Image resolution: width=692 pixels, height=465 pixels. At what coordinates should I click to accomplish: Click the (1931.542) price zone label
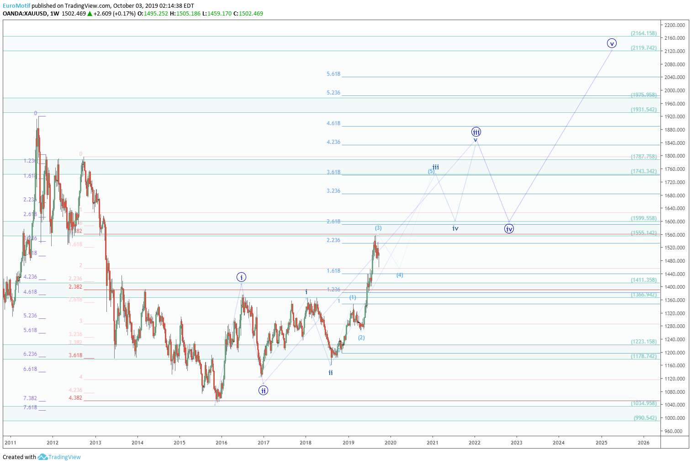pos(644,110)
